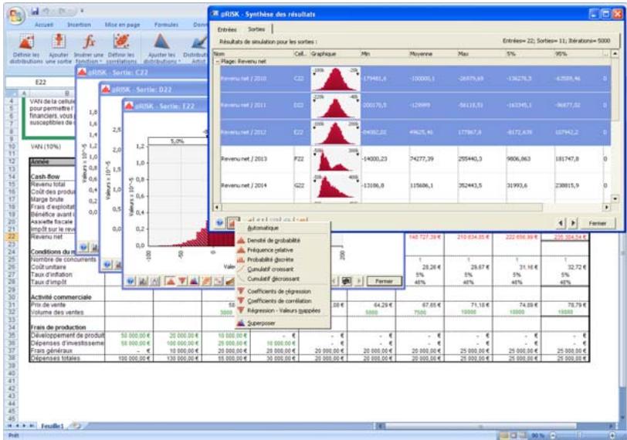627x440 pixels.
Task: Click the Définir les corrélations icon
Action: click(x=121, y=45)
